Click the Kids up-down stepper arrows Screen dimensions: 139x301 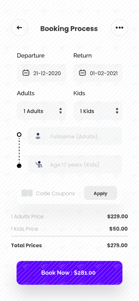pyautogui.click(x=117, y=111)
